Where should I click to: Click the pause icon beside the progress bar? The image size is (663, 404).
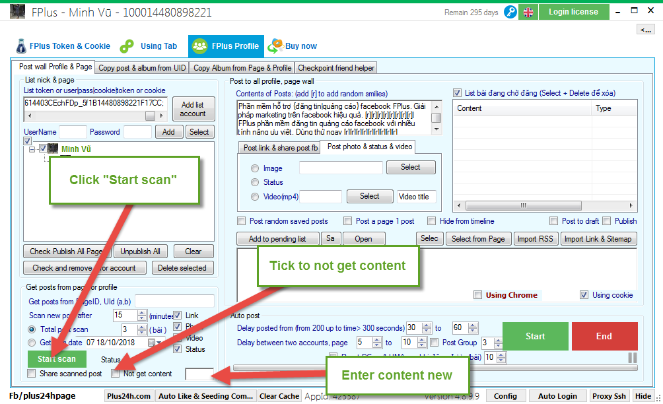[633, 358]
